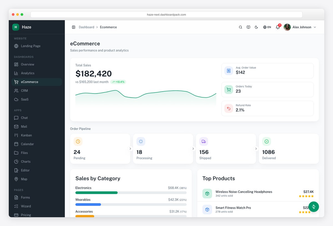Click the Pending clock icon
The image size is (333, 226).
pyautogui.click(x=78, y=141)
